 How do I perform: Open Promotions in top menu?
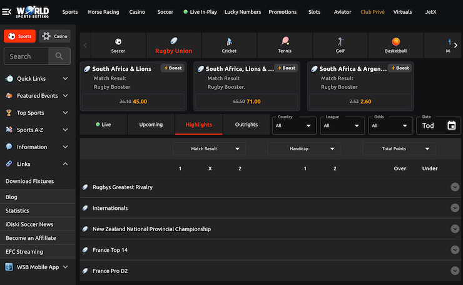tap(283, 12)
